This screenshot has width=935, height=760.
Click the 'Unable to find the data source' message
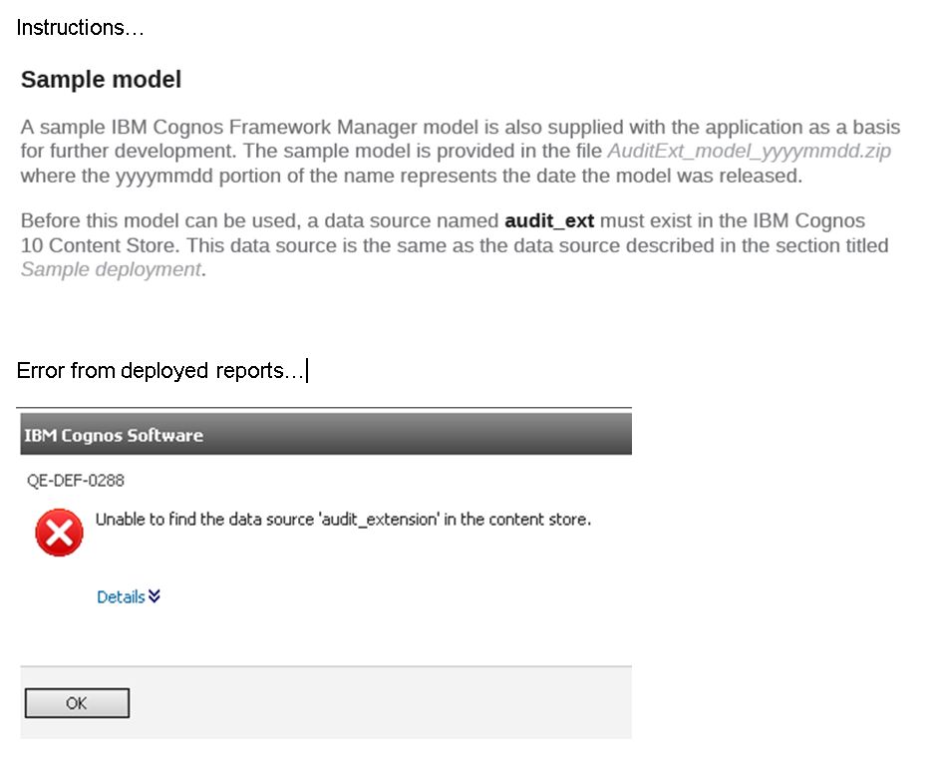343,519
